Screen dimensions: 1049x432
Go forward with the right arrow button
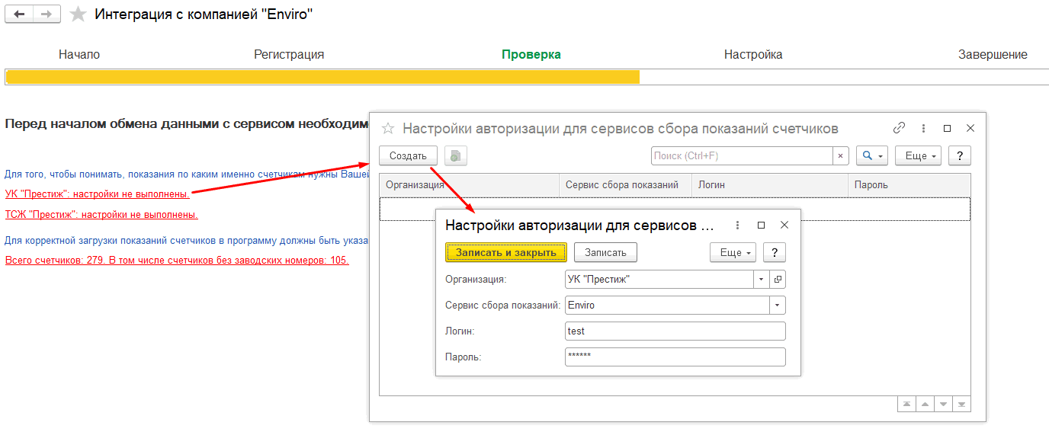tap(47, 14)
